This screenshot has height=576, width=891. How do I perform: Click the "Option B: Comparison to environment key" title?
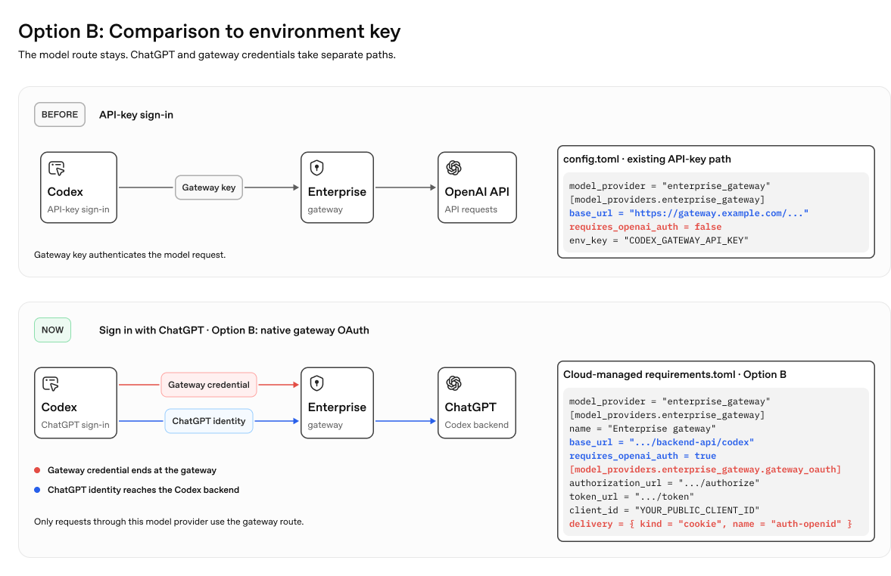pyautogui.click(x=209, y=31)
